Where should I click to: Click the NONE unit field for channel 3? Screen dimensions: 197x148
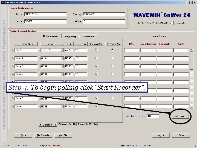[69, 66]
